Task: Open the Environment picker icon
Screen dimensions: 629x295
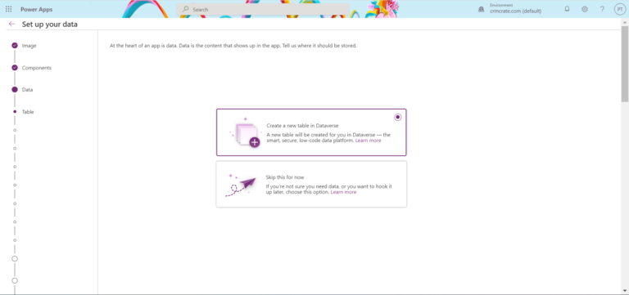Action: (481, 10)
